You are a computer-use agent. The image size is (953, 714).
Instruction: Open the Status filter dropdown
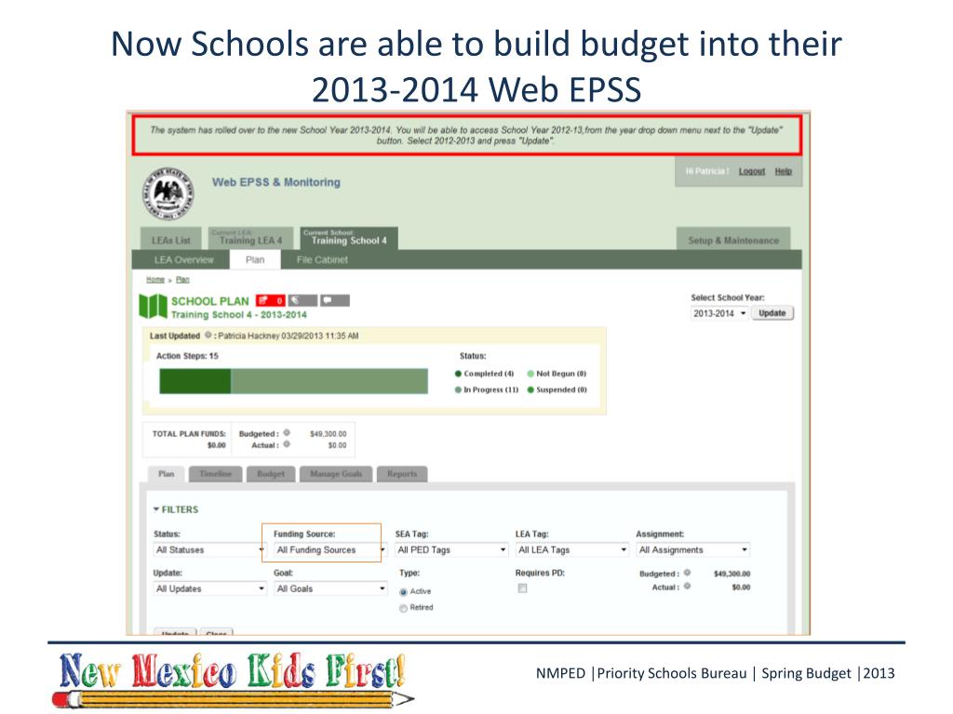tap(209, 550)
